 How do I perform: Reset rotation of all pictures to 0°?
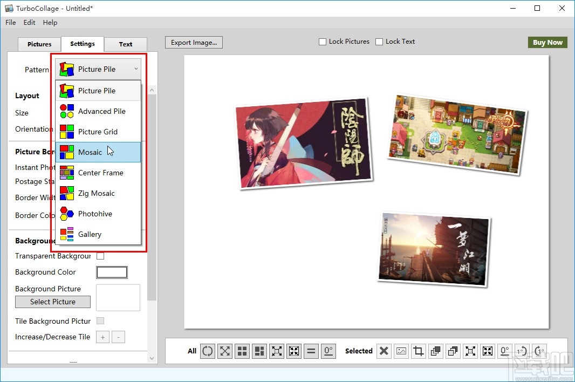[328, 351]
